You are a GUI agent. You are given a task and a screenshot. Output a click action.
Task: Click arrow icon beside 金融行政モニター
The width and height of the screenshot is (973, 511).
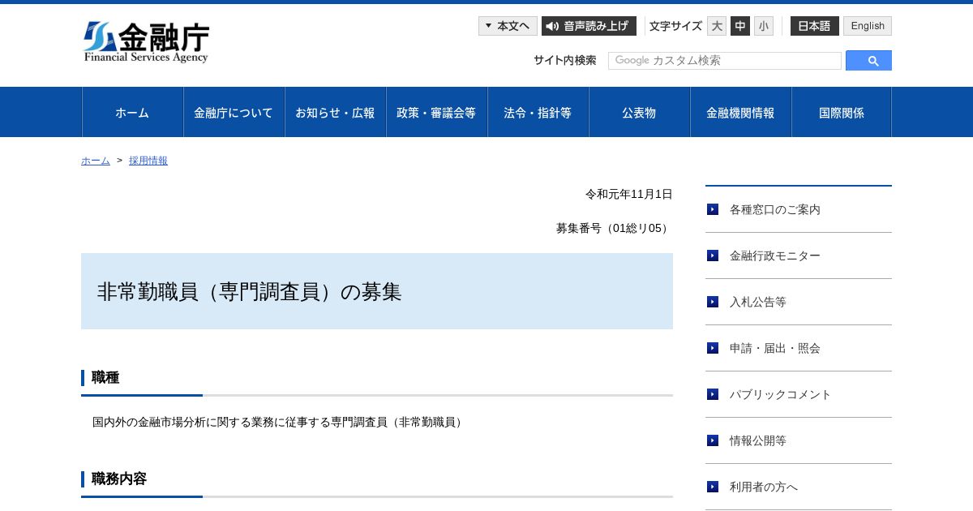click(713, 255)
